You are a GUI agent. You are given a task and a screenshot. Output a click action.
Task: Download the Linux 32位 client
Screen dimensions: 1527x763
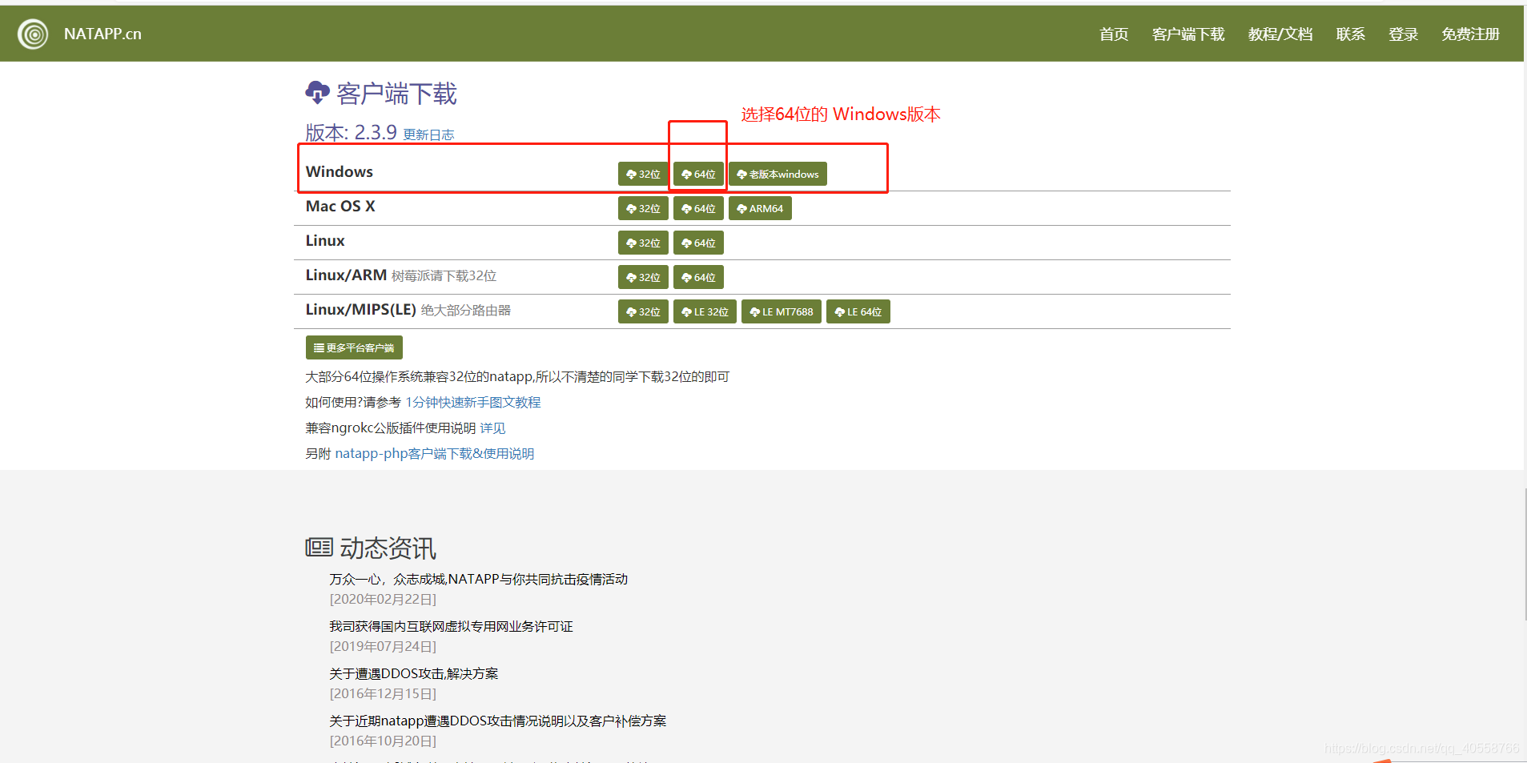[x=643, y=243]
